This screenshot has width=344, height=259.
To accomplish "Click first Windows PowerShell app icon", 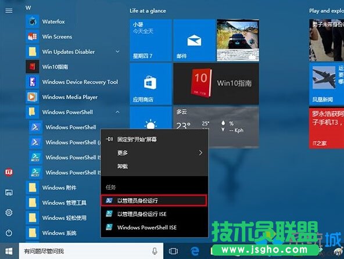I will (35, 127).
